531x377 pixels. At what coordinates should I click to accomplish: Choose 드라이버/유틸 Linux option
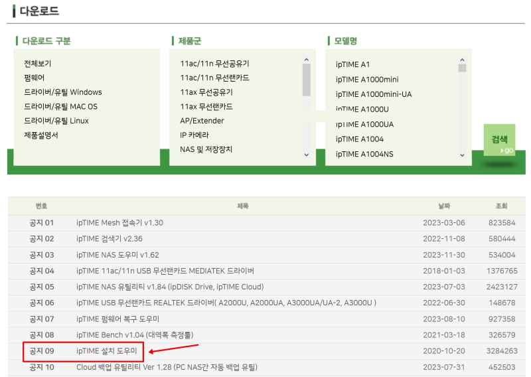(x=56, y=121)
